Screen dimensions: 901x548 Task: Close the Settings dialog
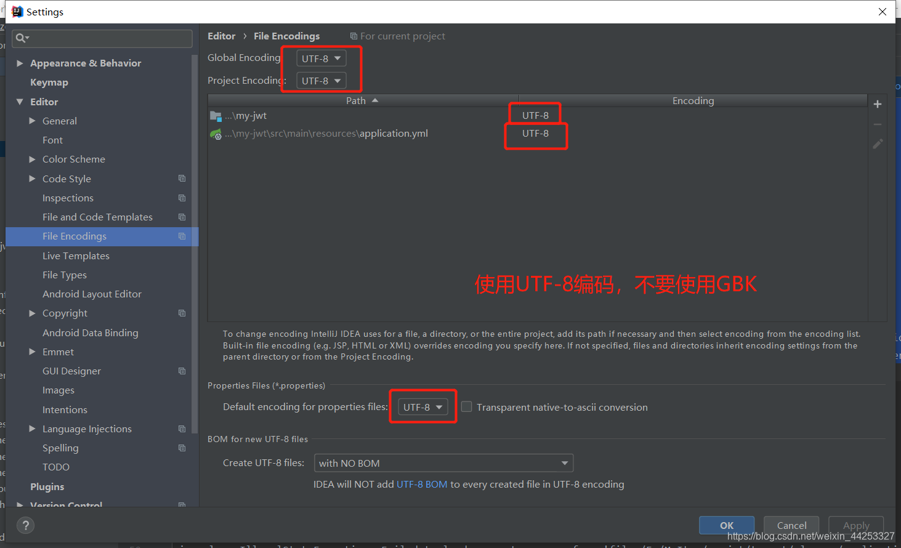tap(882, 12)
